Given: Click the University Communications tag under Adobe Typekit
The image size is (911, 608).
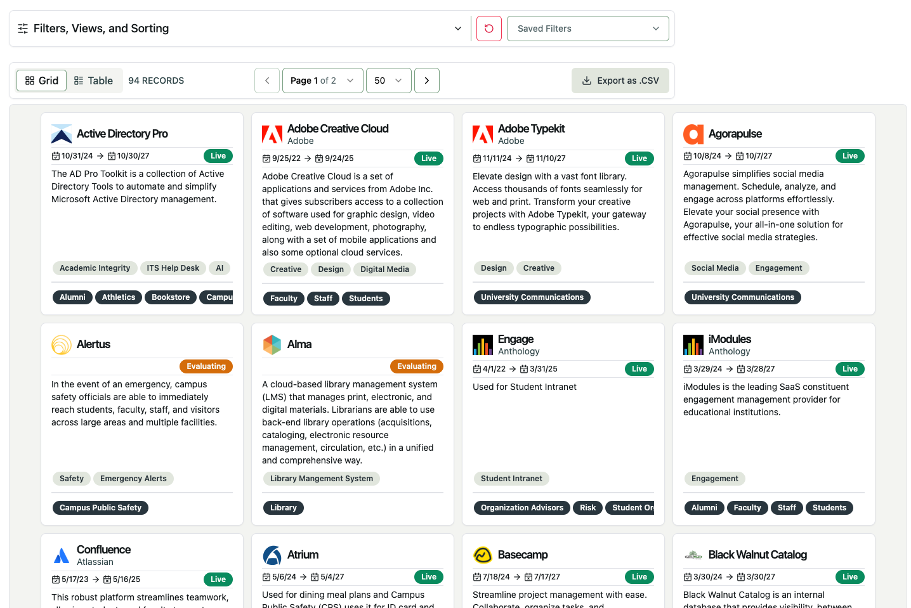Looking at the screenshot, I should 532,297.
